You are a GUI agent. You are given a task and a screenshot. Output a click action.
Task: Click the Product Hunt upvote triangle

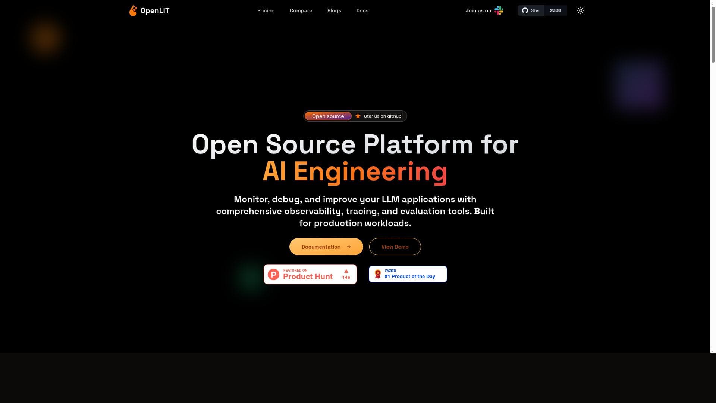(346, 271)
